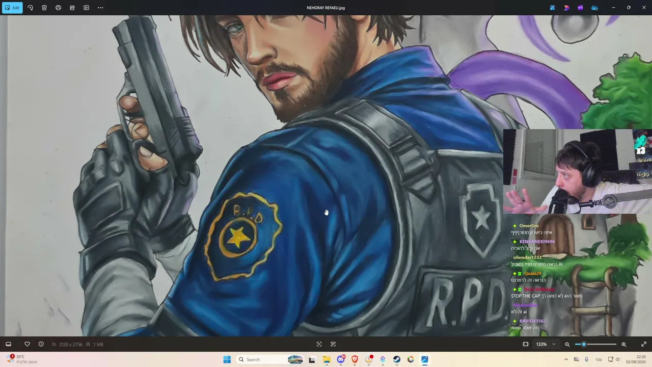Share the photo using the share icon

72,8
